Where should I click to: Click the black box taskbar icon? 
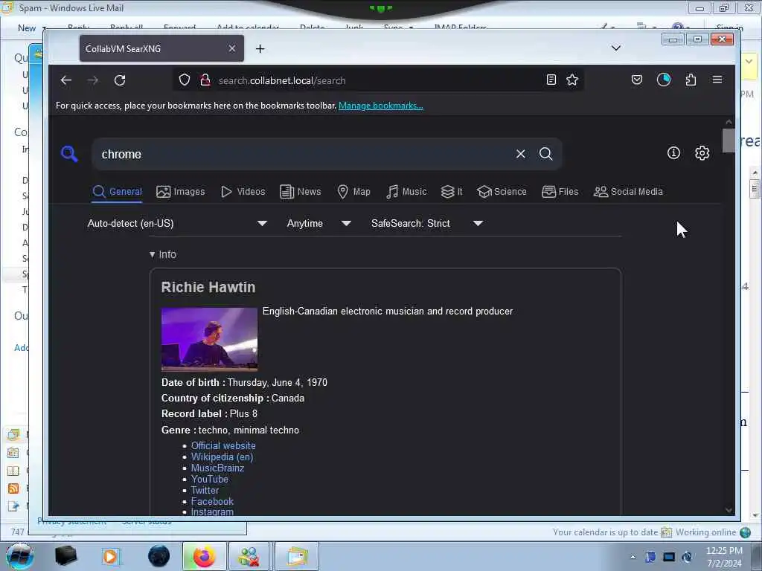[x=65, y=556]
